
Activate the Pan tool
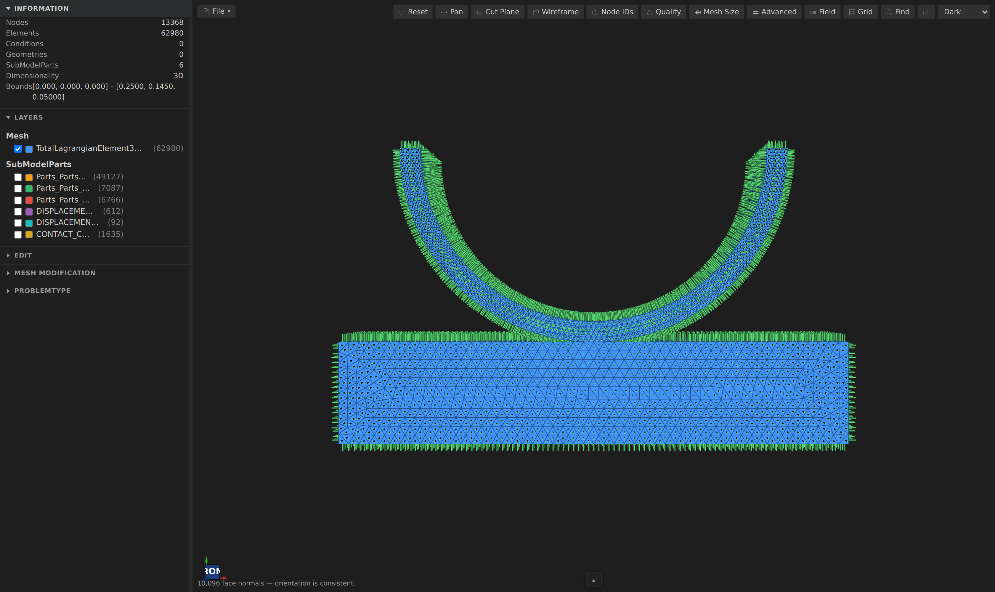pos(452,12)
